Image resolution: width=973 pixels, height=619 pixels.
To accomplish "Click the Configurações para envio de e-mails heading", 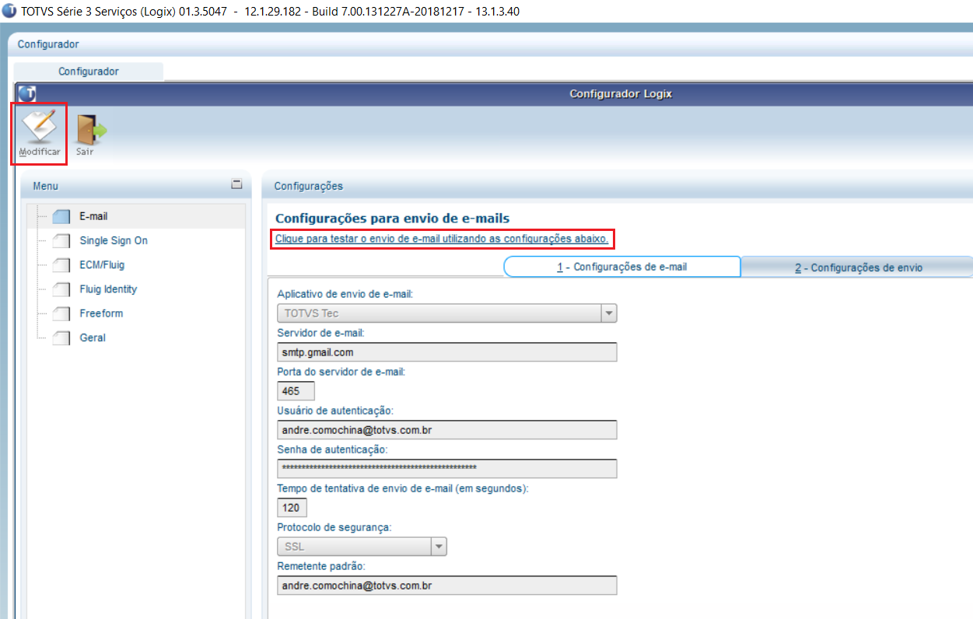I will tap(392, 219).
